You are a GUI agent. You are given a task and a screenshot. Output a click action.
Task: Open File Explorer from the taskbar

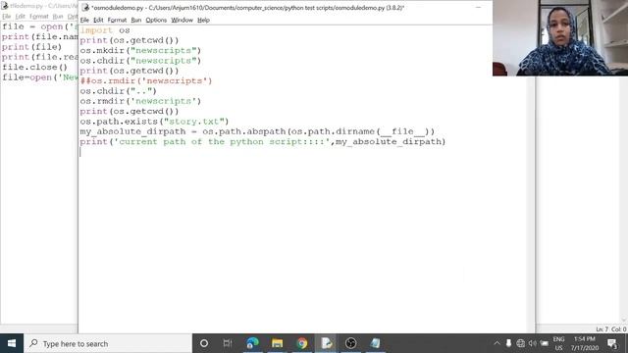[277, 343]
